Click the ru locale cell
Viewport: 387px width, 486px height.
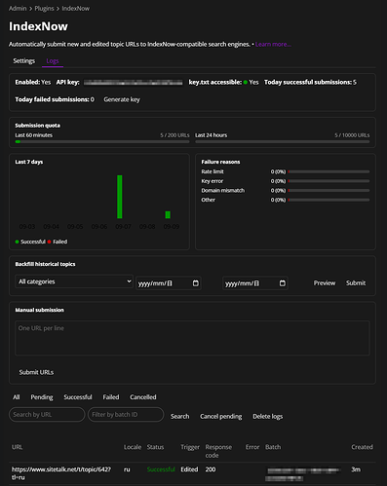pyautogui.click(x=127, y=469)
